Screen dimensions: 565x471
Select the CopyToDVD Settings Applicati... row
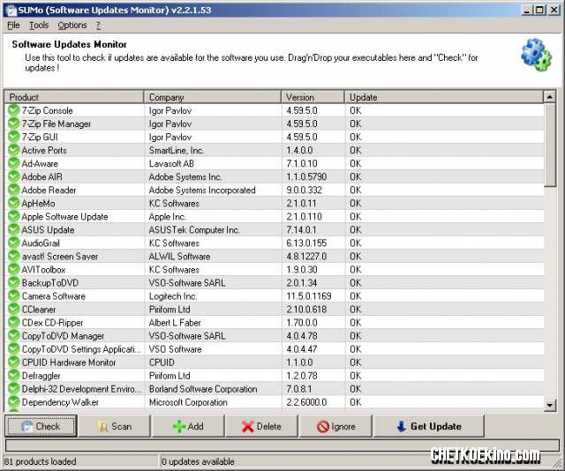click(x=275, y=349)
